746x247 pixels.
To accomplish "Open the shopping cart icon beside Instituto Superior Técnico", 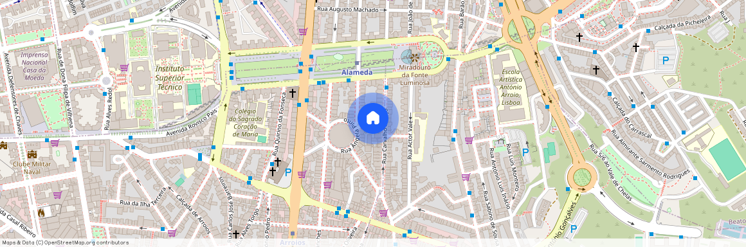I will click(x=123, y=68).
